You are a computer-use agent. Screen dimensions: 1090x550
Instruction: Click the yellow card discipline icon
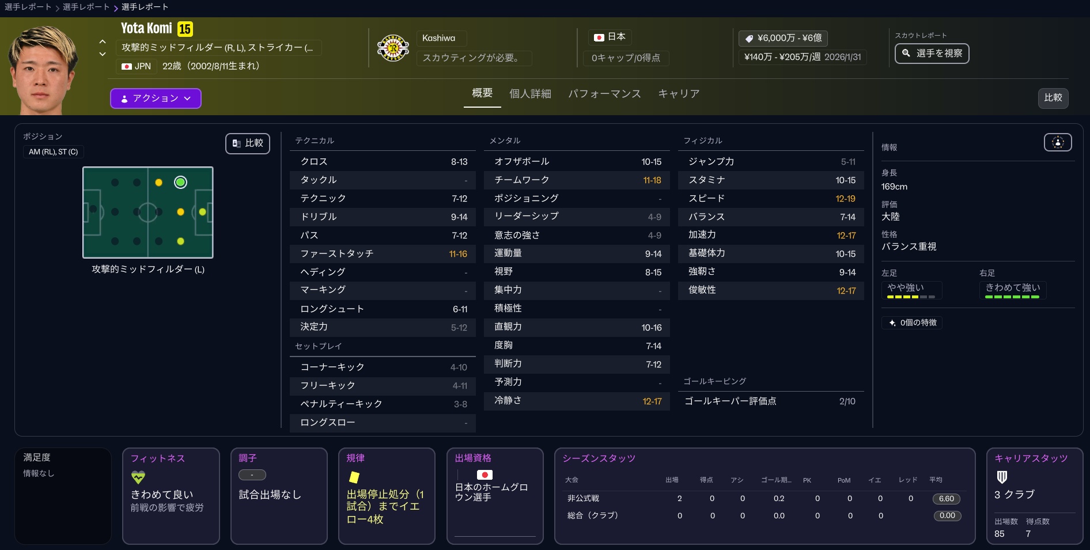[354, 477]
